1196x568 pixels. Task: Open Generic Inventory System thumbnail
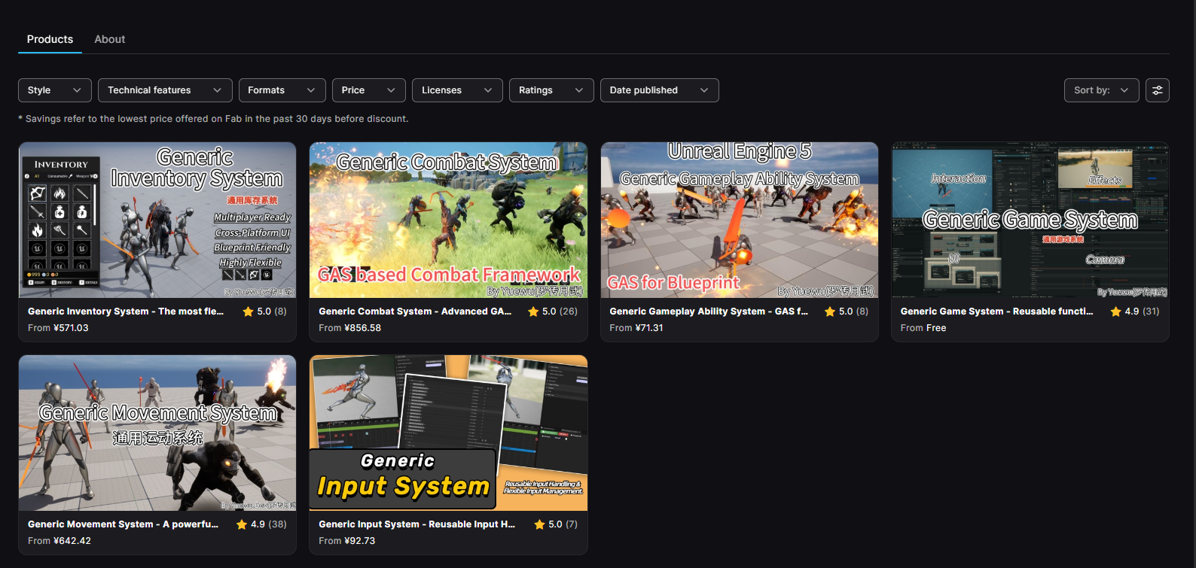click(157, 220)
